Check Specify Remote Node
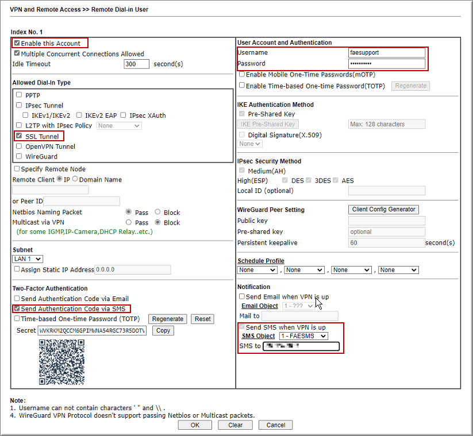 click(x=17, y=168)
